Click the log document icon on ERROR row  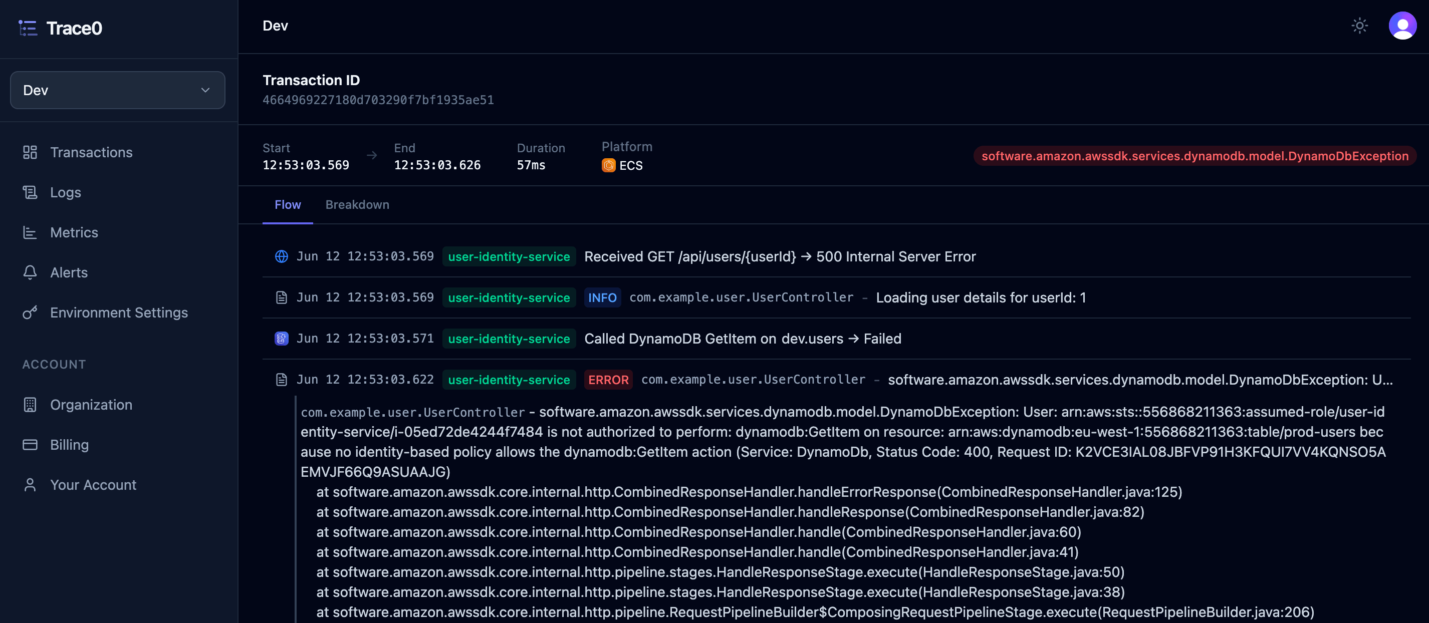281,380
